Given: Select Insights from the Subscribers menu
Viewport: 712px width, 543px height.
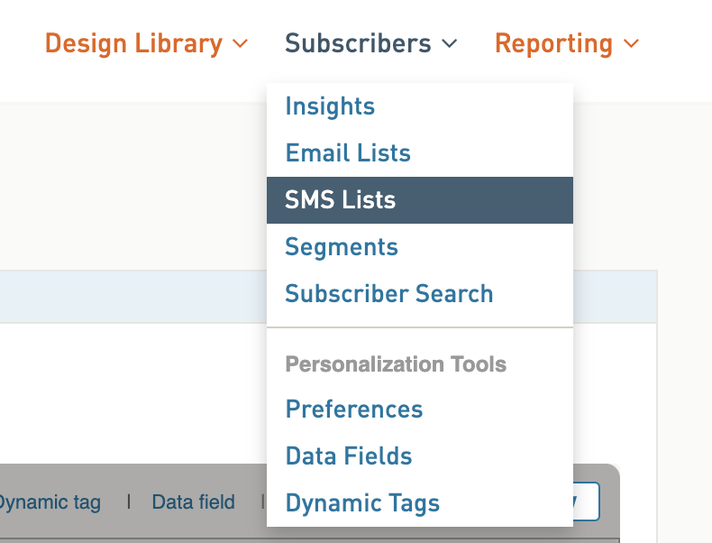Looking at the screenshot, I should coord(330,106).
